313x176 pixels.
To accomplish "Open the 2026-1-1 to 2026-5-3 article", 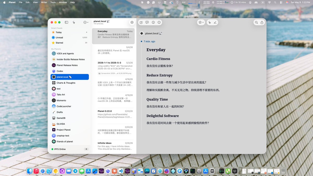I will click(113, 68).
